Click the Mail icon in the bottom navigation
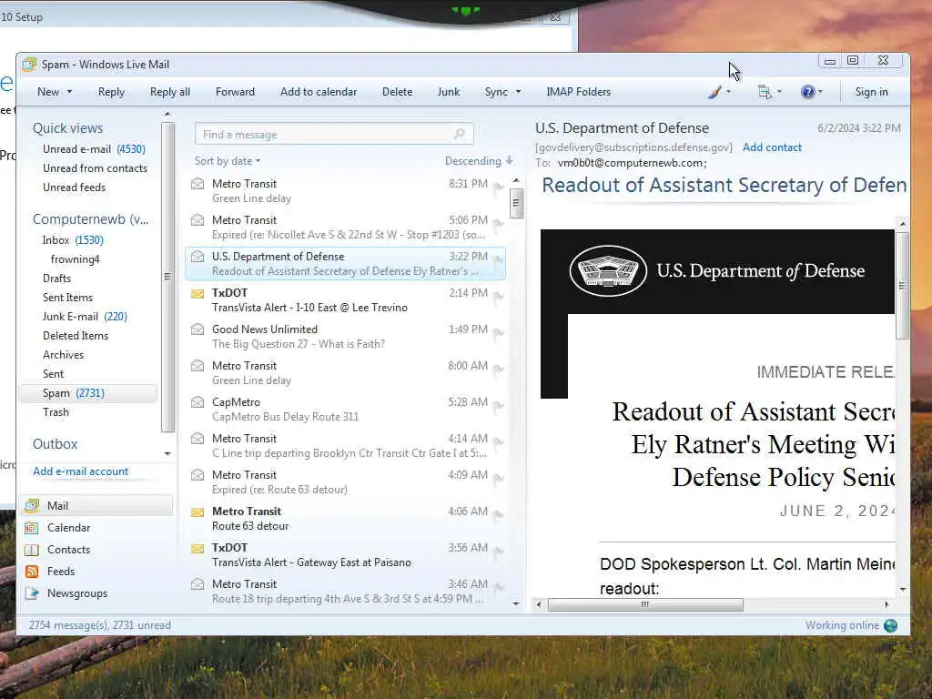 click(x=32, y=506)
